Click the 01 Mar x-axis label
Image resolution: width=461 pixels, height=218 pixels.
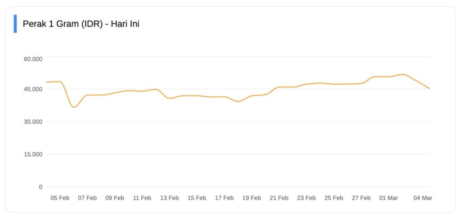pos(389,198)
